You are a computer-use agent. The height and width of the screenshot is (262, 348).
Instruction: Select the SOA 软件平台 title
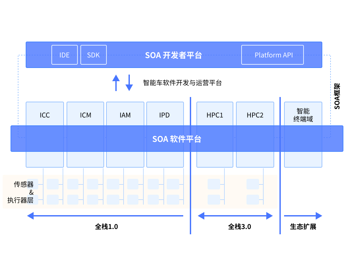(x=177, y=139)
